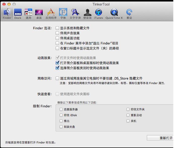The image size is (174, 148).
Task: Open the 通用 (General) pane icon
Action: point(28,14)
